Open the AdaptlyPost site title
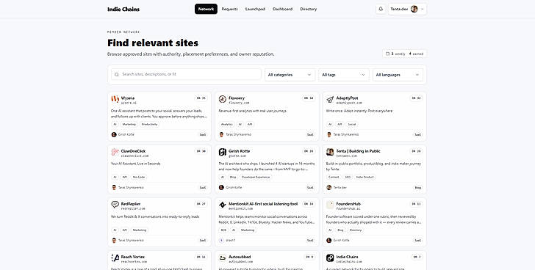Image resolution: width=535 pixels, height=270 pixels. tap(347, 98)
